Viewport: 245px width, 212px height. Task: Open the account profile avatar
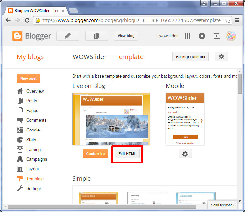click(x=231, y=36)
